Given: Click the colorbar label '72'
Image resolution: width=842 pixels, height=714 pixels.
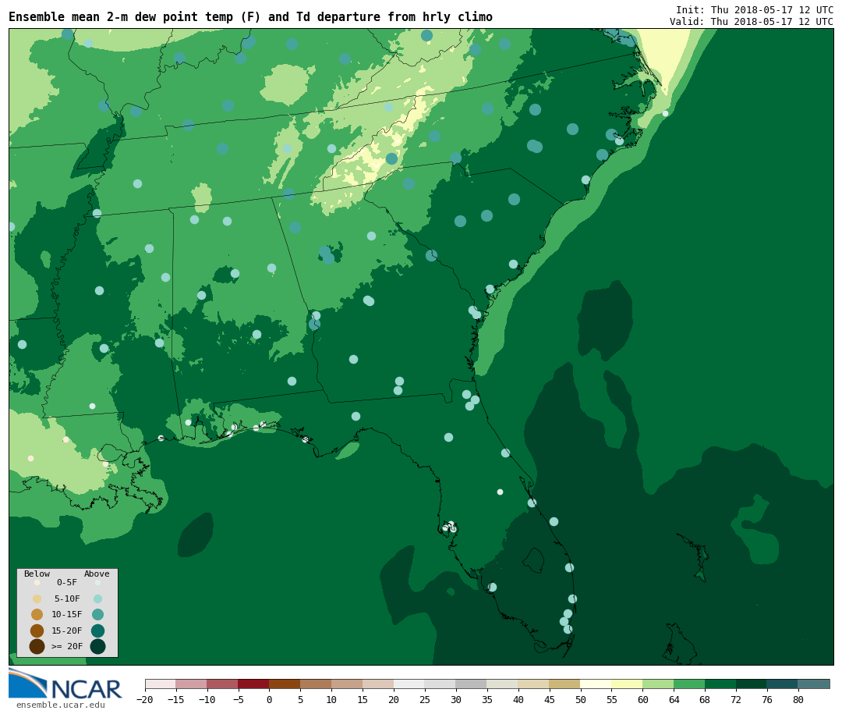Looking at the screenshot, I should (736, 699).
